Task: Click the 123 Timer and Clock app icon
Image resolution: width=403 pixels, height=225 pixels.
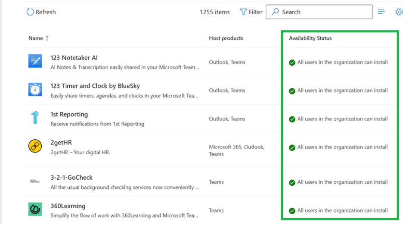Action: pyautogui.click(x=35, y=89)
